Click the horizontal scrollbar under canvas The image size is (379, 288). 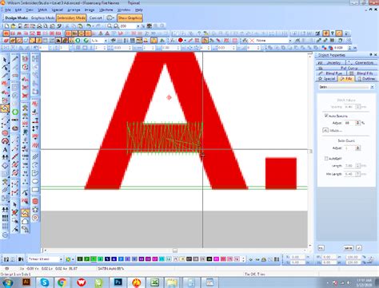pos(175,251)
